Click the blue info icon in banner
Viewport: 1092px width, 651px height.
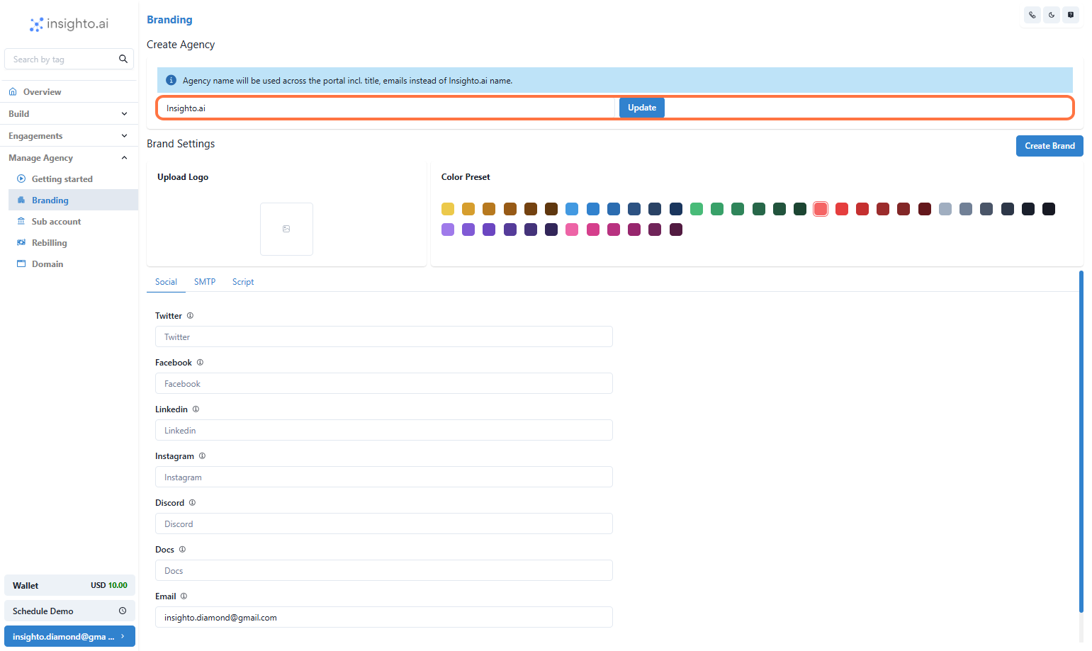pos(171,80)
